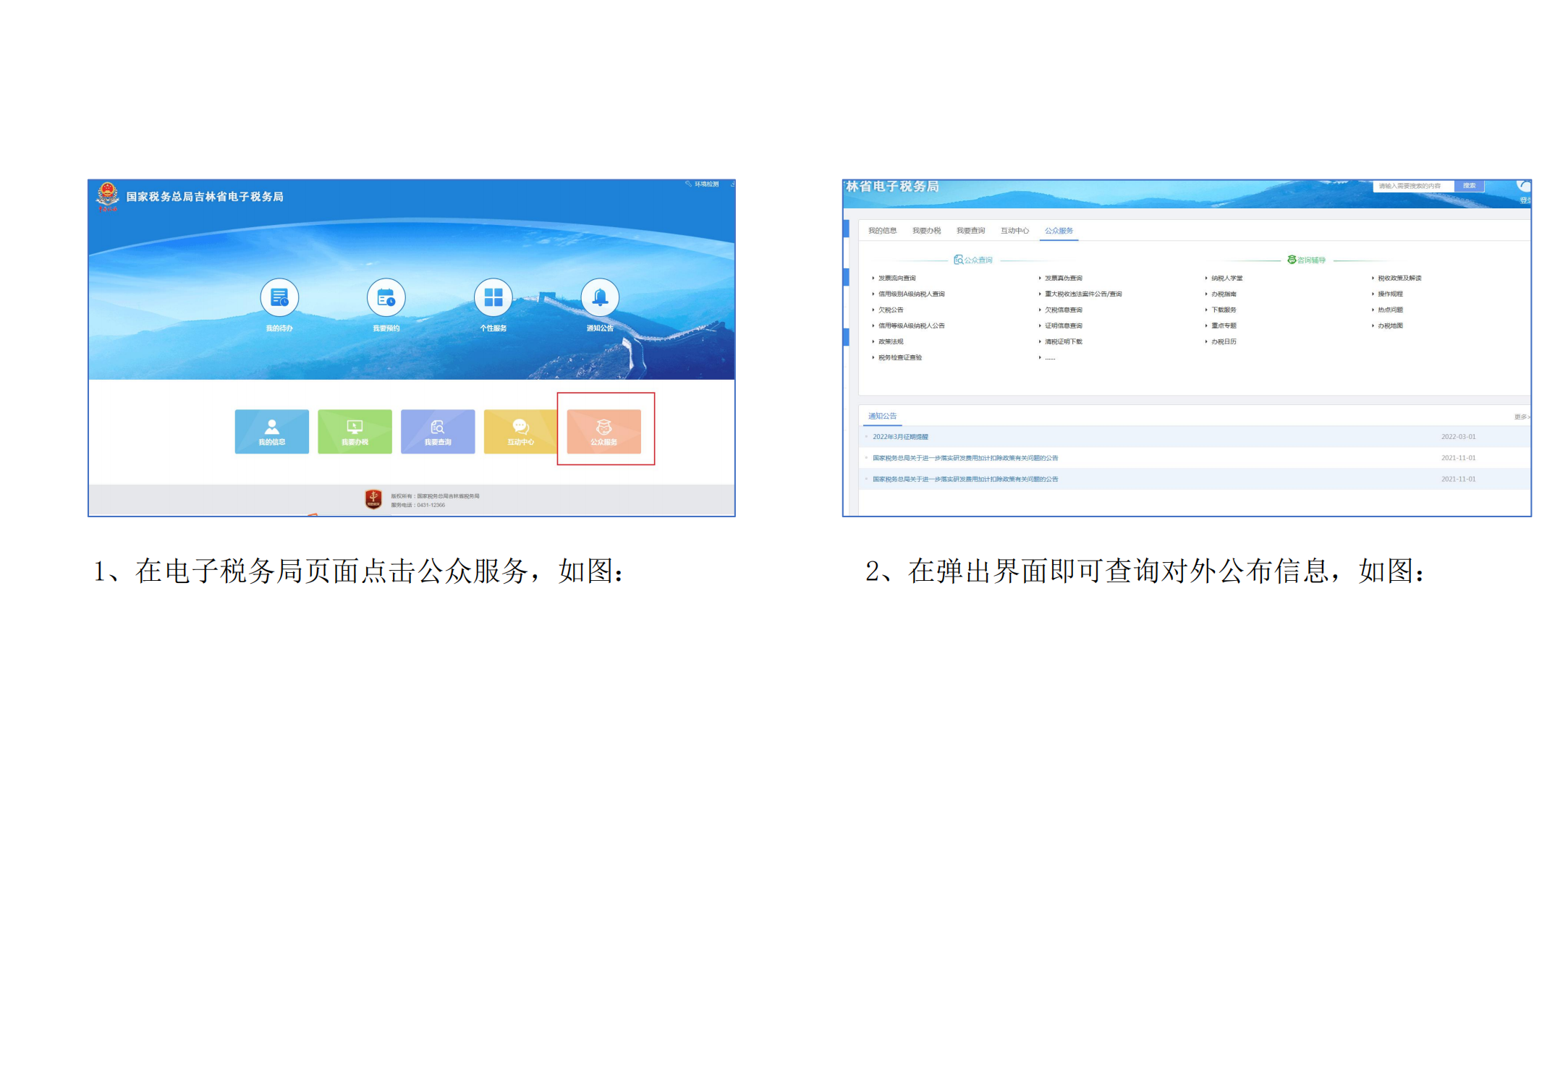Open 欠税公告 link
The height and width of the screenshot is (1085, 1568).
[x=890, y=310]
